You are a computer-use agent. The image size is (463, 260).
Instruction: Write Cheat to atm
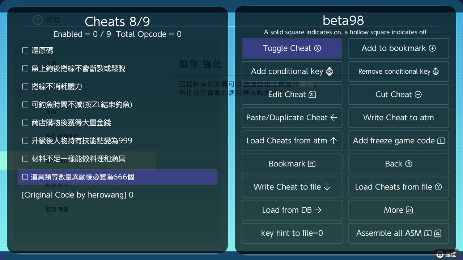[x=398, y=117]
